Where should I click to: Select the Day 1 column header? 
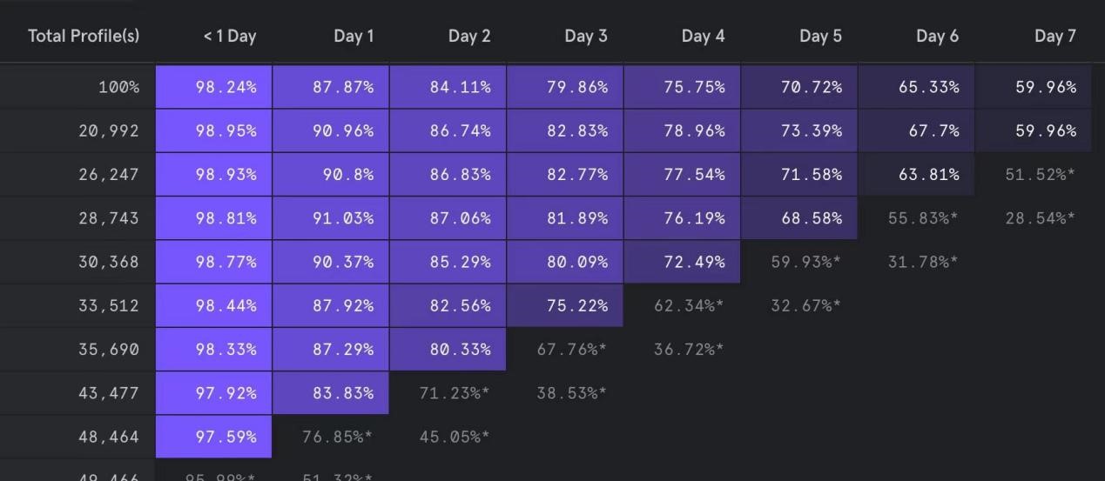point(354,36)
